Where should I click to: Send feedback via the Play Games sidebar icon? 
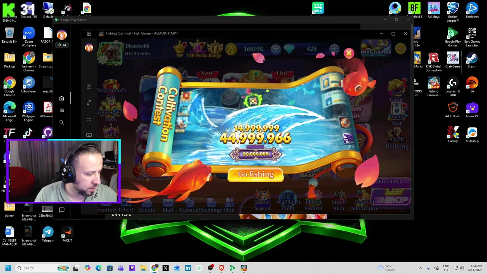[62, 210]
